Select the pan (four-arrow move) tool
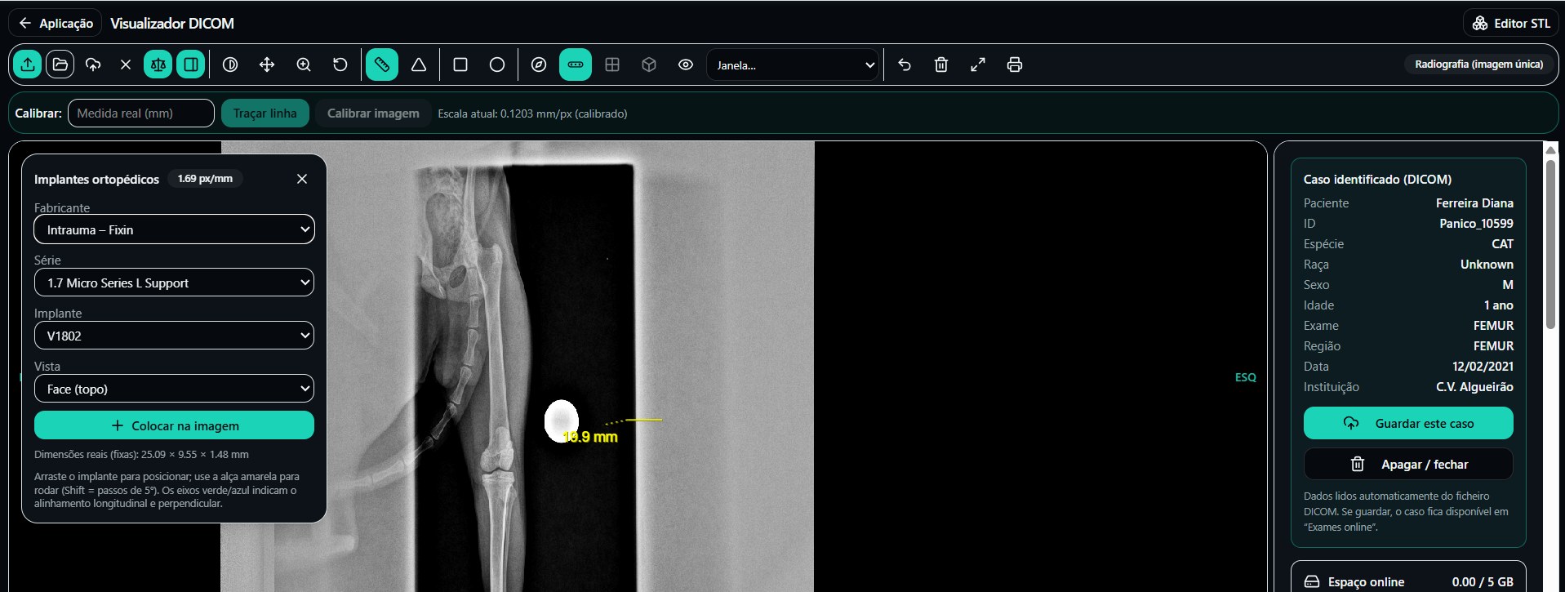Image resolution: width=1565 pixels, height=592 pixels. pyautogui.click(x=267, y=65)
